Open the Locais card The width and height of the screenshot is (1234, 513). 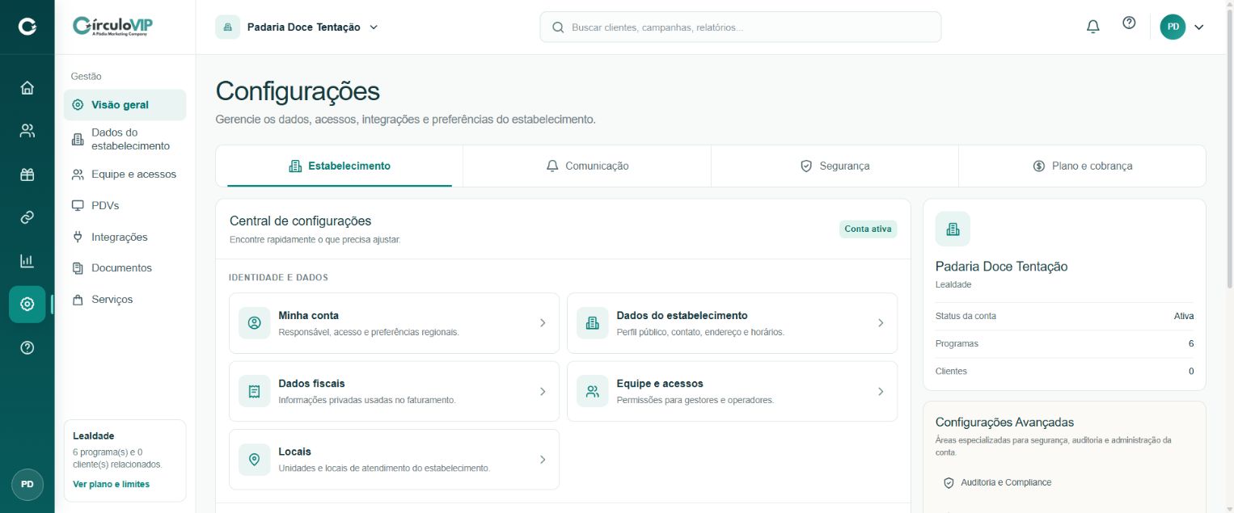[x=394, y=460]
